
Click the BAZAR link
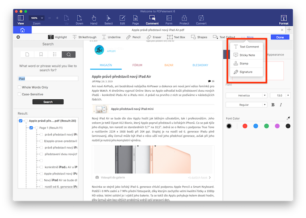tap(169, 65)
